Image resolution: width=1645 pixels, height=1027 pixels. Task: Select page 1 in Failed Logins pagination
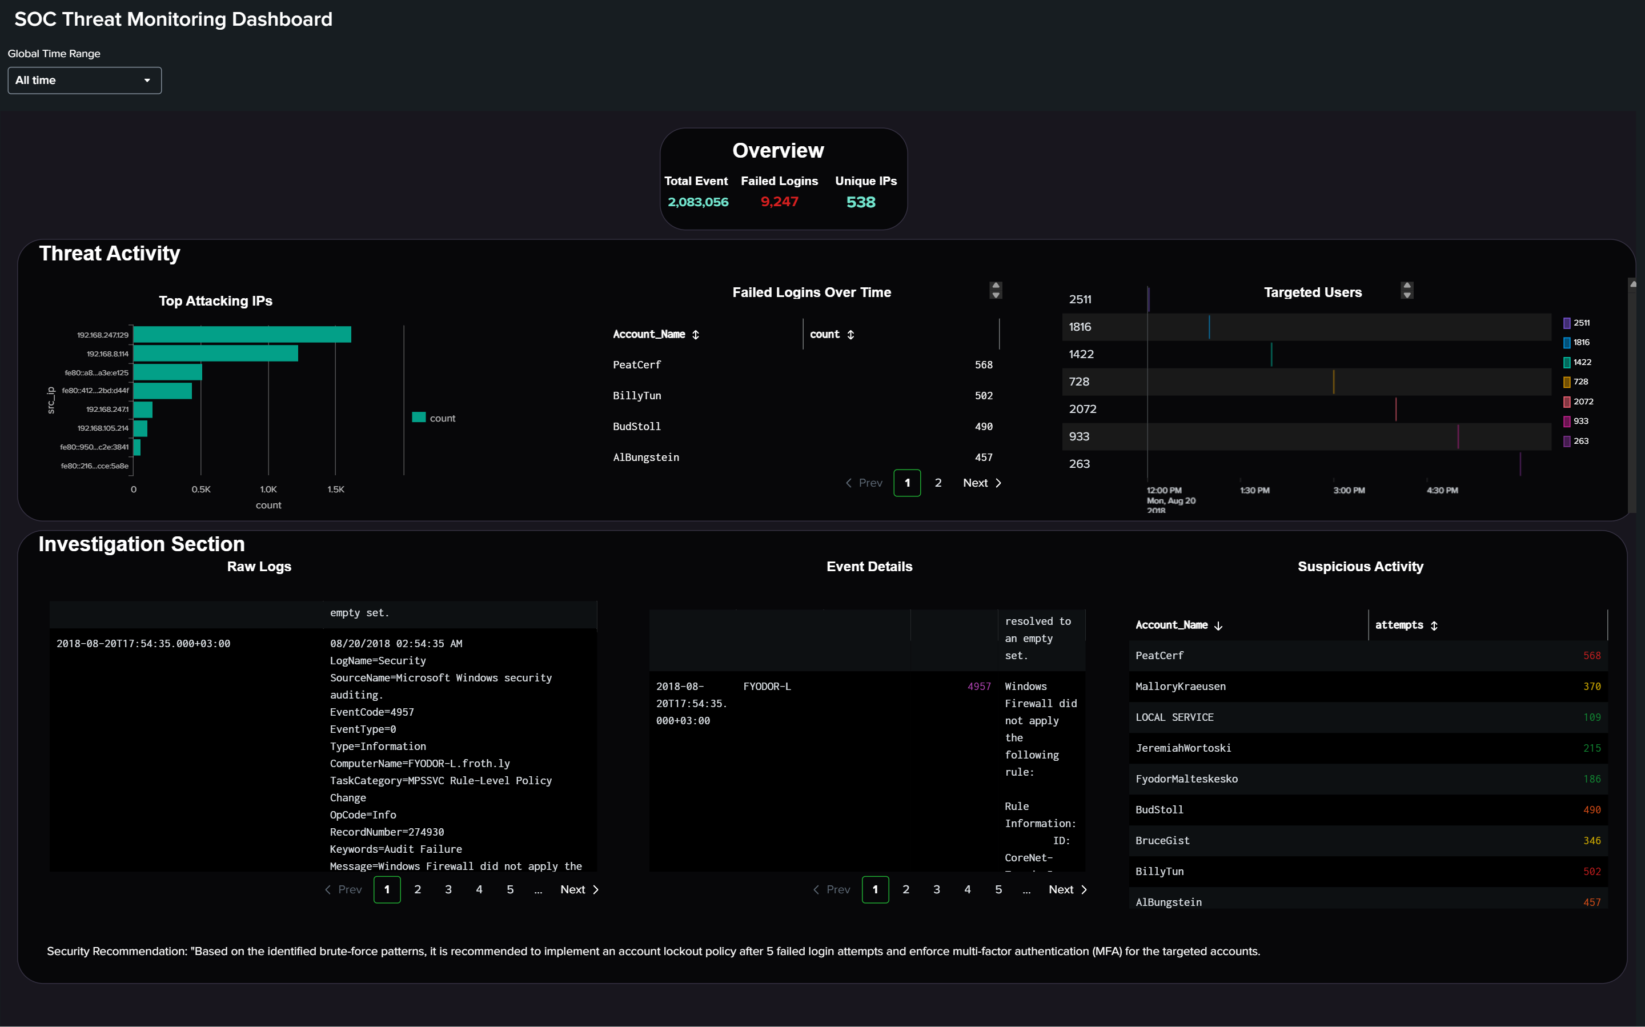click(908, 483)
